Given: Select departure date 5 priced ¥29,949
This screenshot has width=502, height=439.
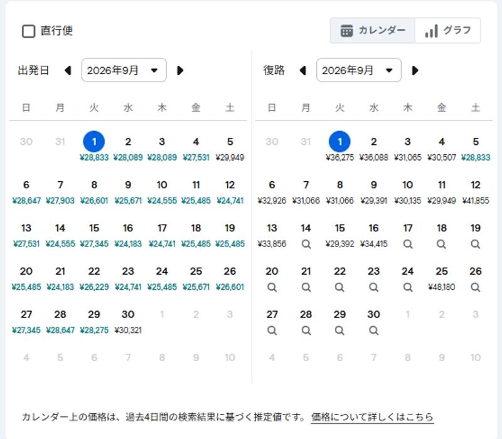Looking at the screenshot, I should coord(230,148).
